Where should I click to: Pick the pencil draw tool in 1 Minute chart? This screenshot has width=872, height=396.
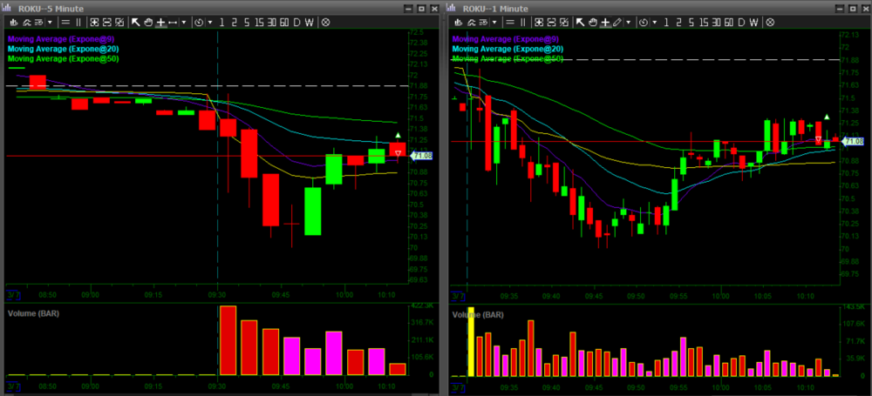[x=617, y=22]
